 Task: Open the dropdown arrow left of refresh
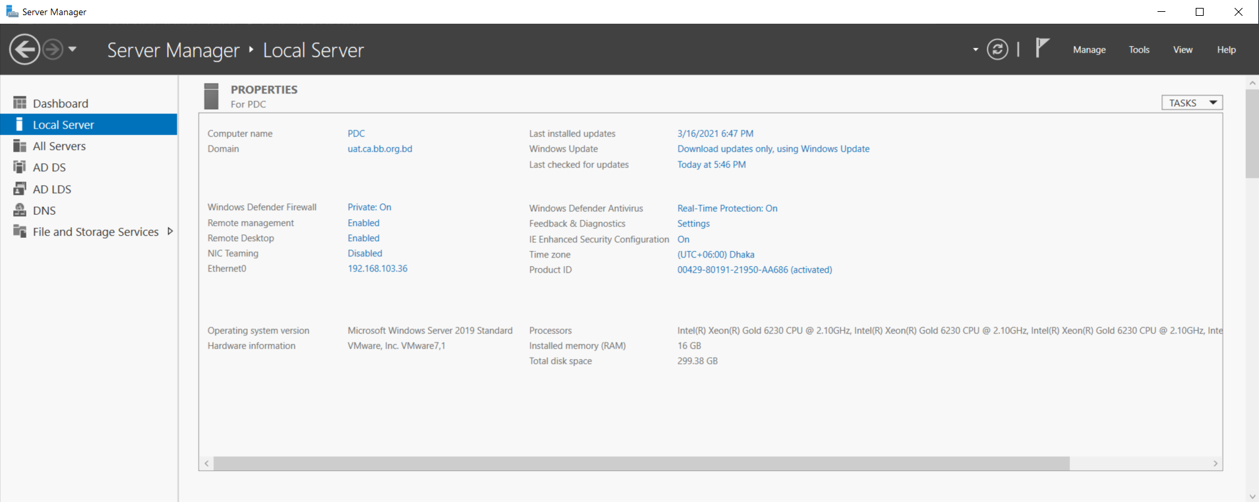[976, 49]
